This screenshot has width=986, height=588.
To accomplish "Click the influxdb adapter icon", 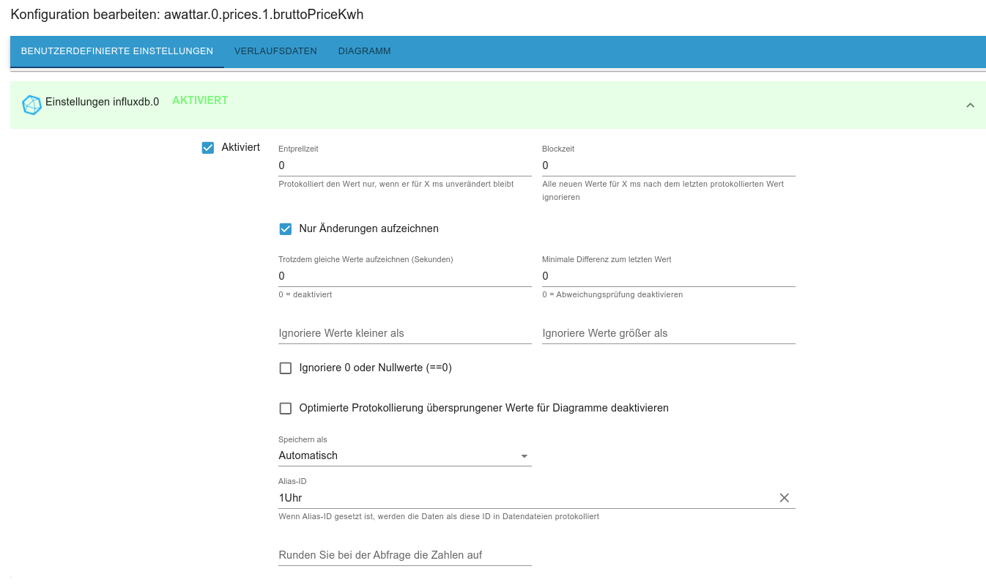I will click(x=31, y=105).
